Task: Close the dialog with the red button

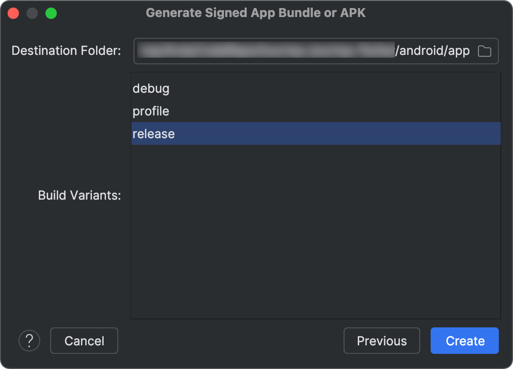Action: tap(13, 13)
